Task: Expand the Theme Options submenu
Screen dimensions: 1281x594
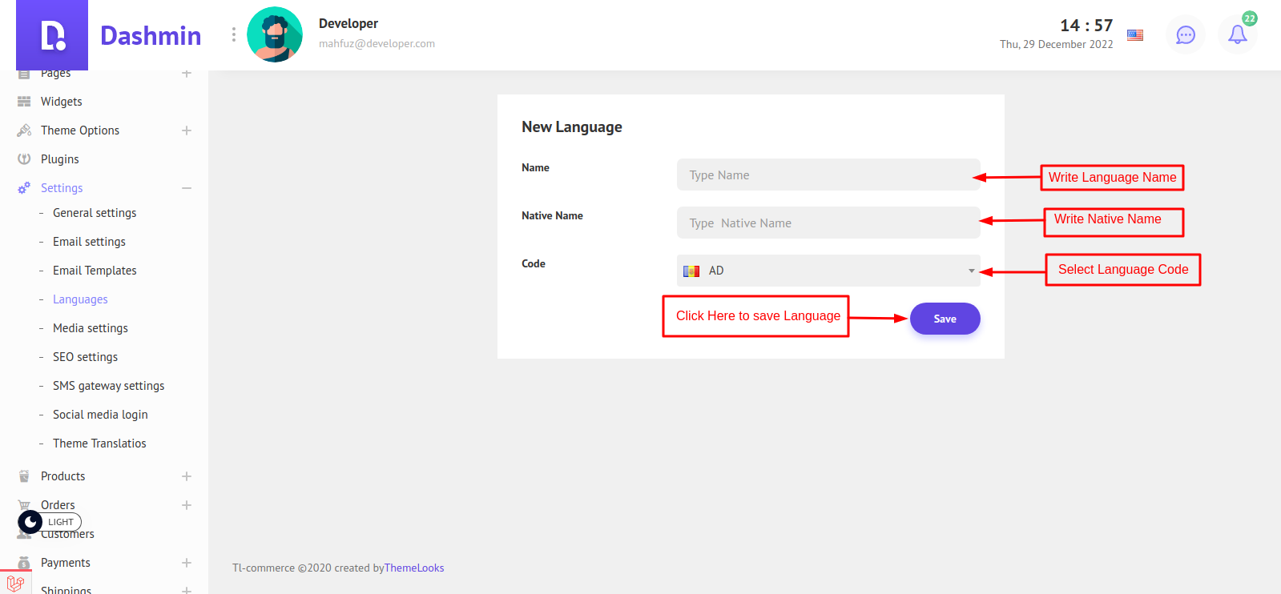Action: tap(187, 130)
